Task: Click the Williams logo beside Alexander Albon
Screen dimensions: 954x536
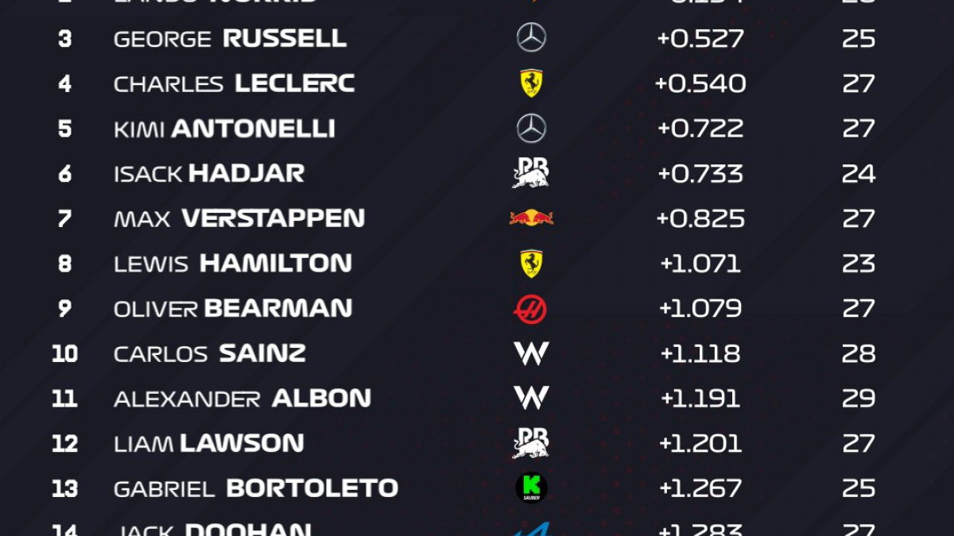Action: pos(531,398)
